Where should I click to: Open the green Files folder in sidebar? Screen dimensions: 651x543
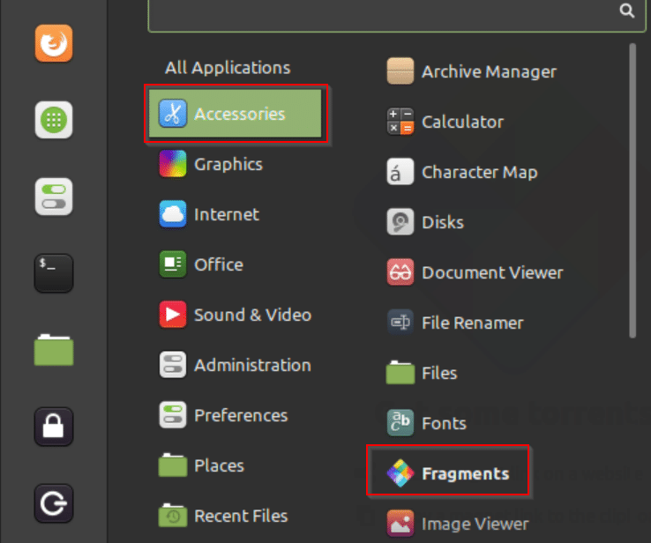point(54,350)
